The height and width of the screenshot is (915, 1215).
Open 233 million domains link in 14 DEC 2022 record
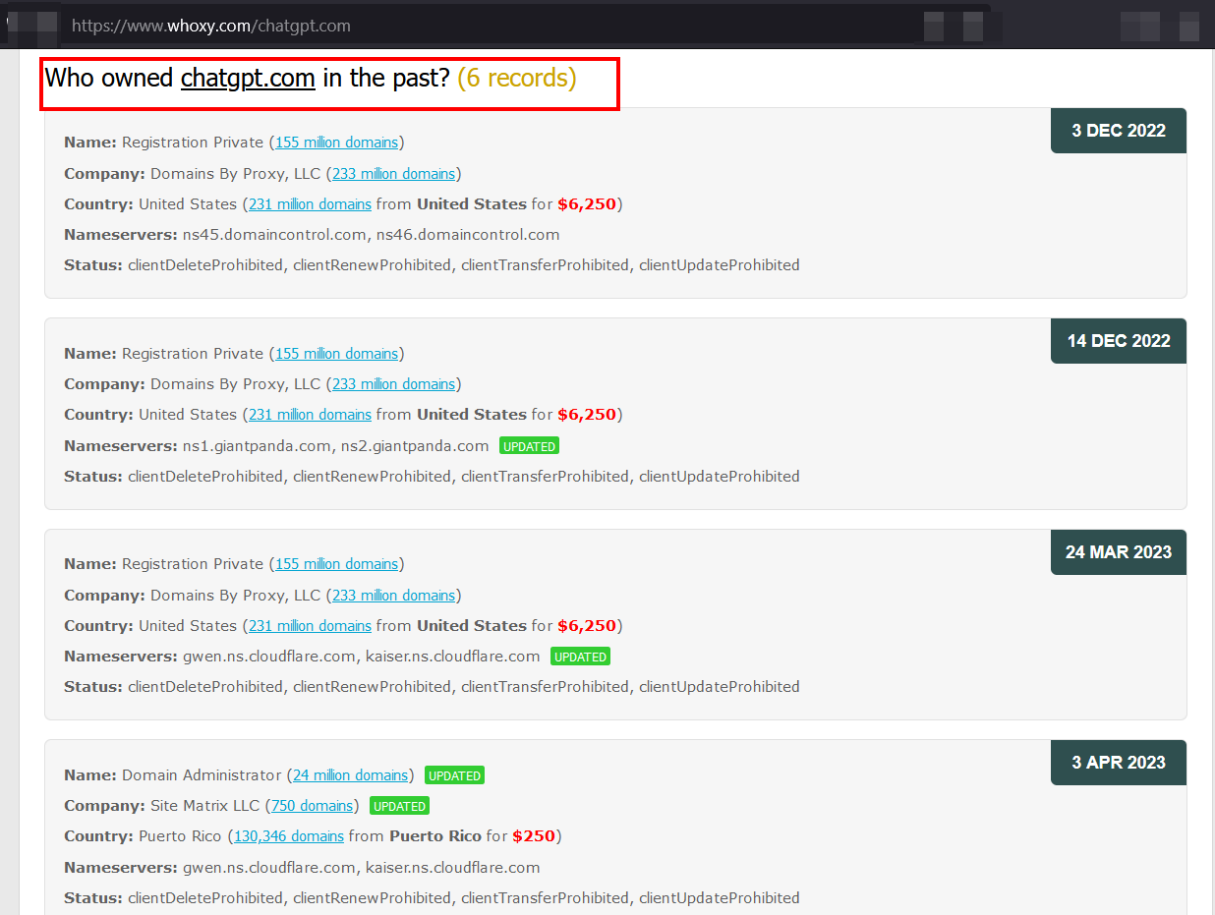tap(393, 384)
